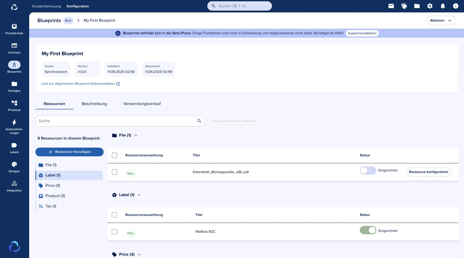Viewport: 464px width, 258px height.
Task: Open the folder icon in top bar
Action: (x=417, y=6)
